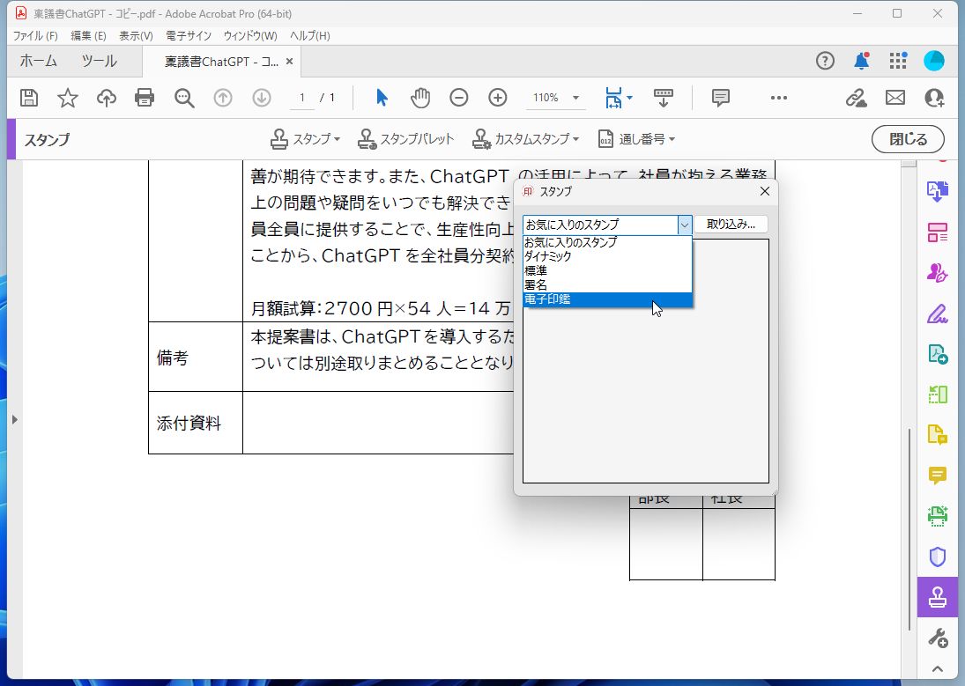Click the Print icon

tap(145, 98)
